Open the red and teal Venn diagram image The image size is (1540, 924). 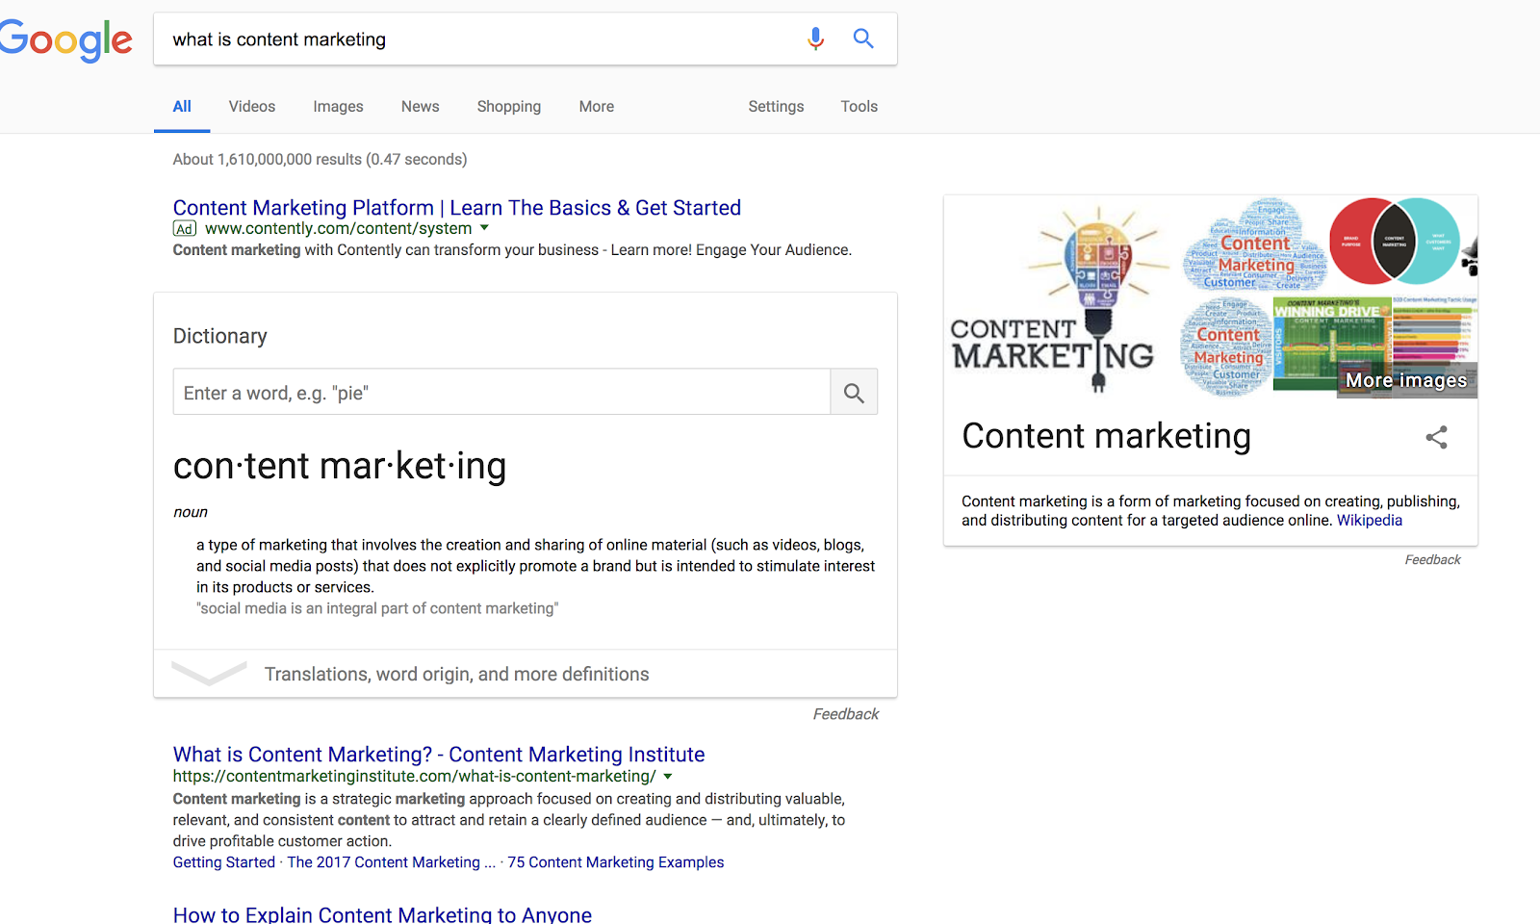click(1394, 242)
